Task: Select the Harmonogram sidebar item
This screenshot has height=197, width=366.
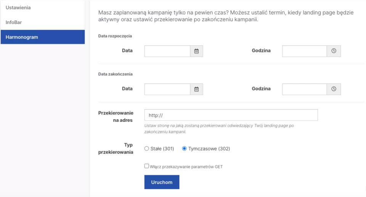Action: tap(22, 37)
